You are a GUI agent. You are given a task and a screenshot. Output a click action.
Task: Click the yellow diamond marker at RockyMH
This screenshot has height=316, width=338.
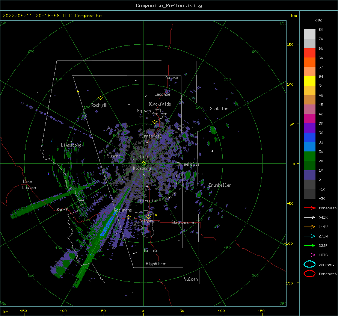(100, 98)
